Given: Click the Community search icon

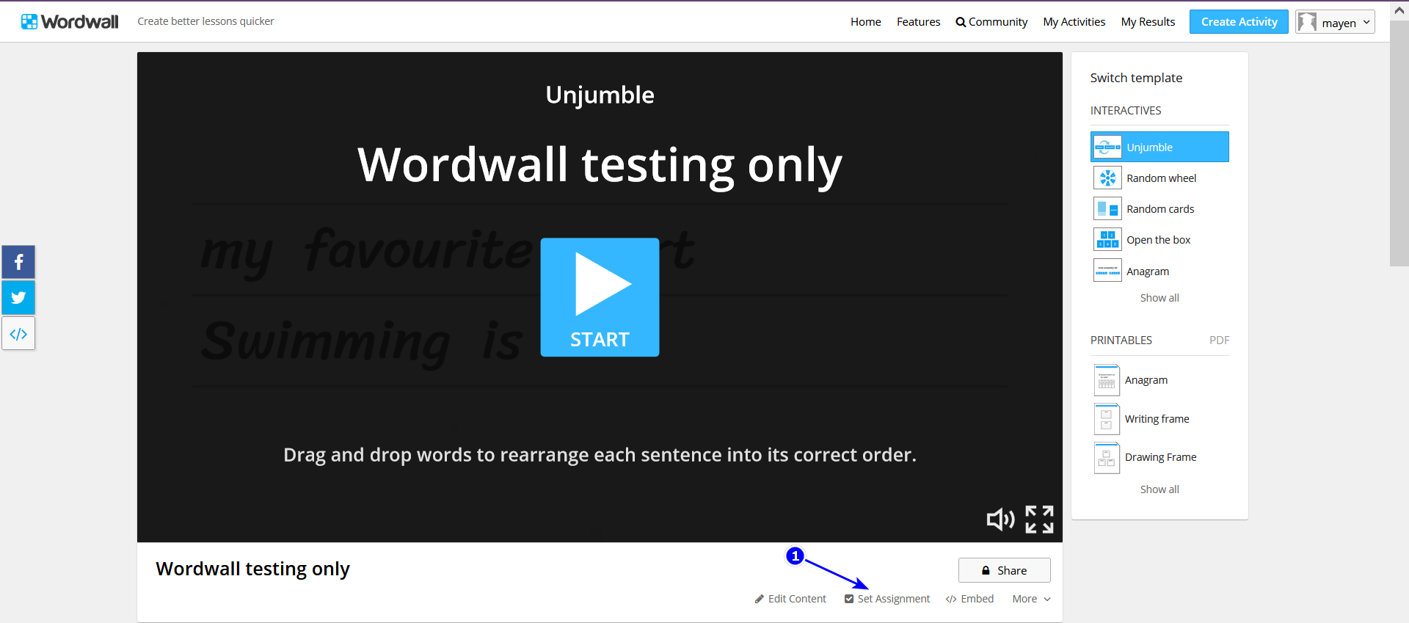Looking at the screenshot, I should [961, 22].
